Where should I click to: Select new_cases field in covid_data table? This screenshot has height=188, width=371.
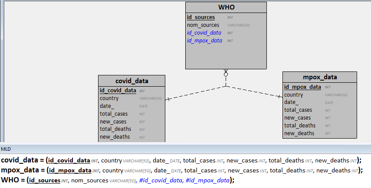pos(113,122)
